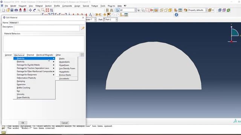This screenshot has height=135, width=241.
Task: Save the model database with floppy icon
Action: 12,10
